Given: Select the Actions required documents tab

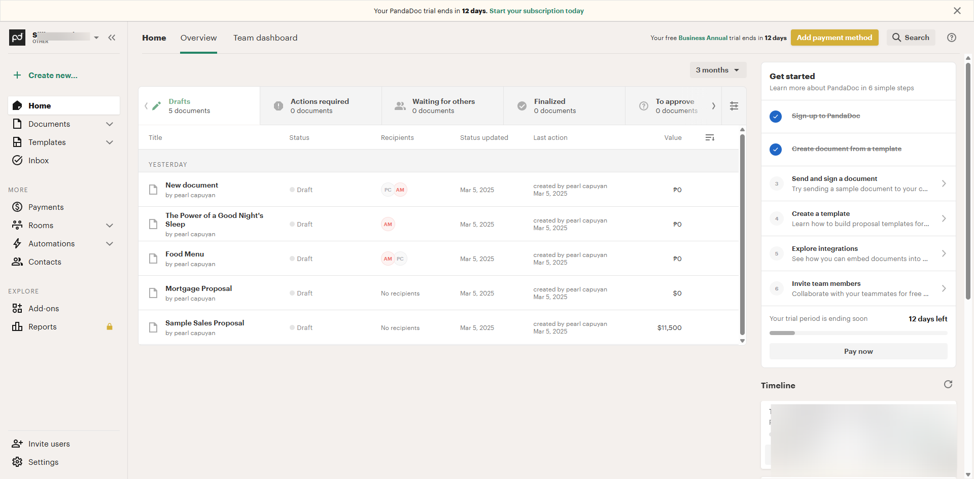Looking at the screenshot, I should 320,105.
